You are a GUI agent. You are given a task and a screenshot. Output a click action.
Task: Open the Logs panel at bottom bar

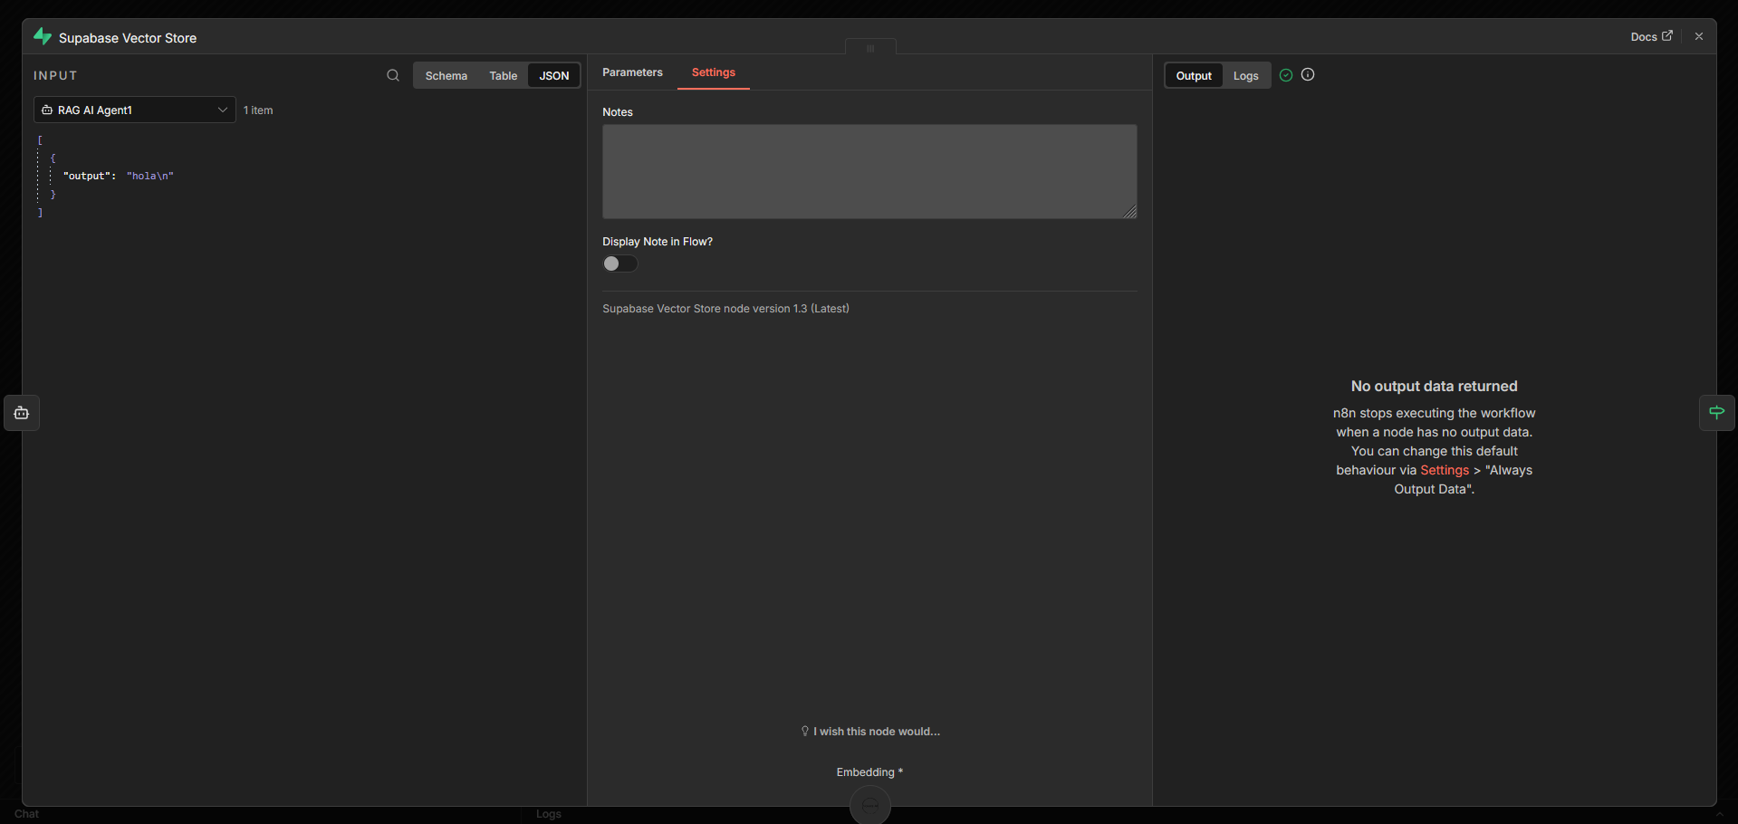click(x=549, y=814)
